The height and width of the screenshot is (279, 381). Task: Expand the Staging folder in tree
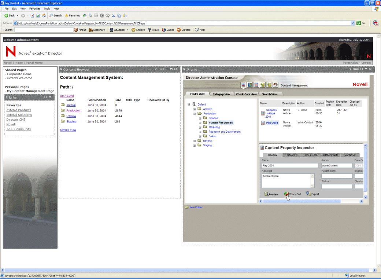(195, 145)
